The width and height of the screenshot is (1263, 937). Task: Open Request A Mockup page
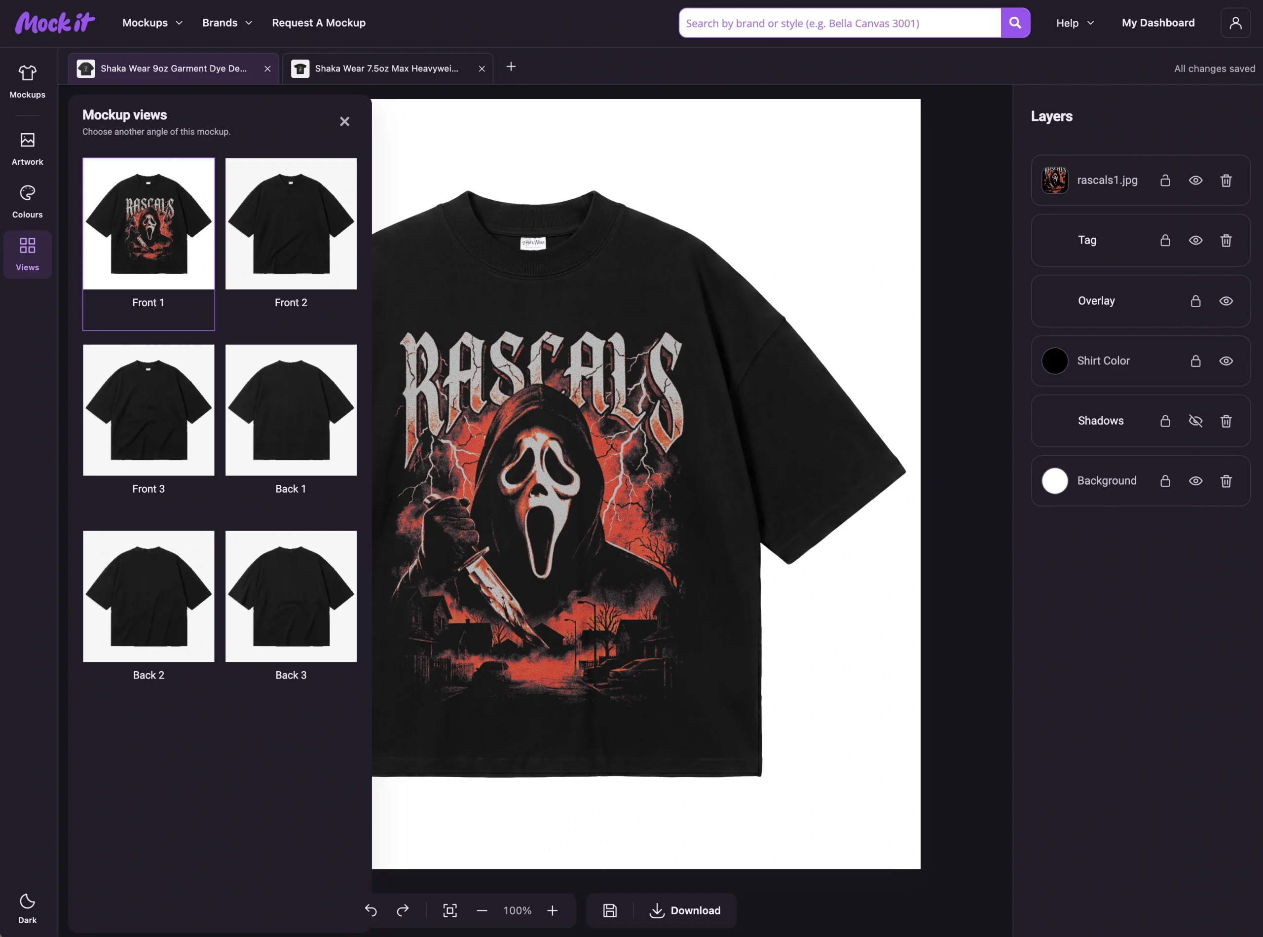(318, 23)
